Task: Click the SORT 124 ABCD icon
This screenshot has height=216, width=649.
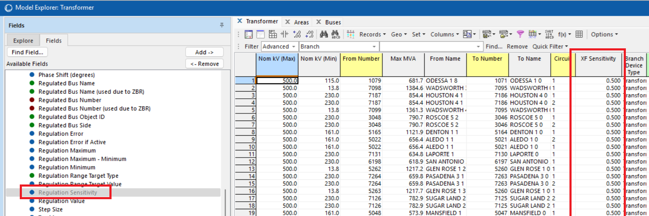Action: [549, 34]
